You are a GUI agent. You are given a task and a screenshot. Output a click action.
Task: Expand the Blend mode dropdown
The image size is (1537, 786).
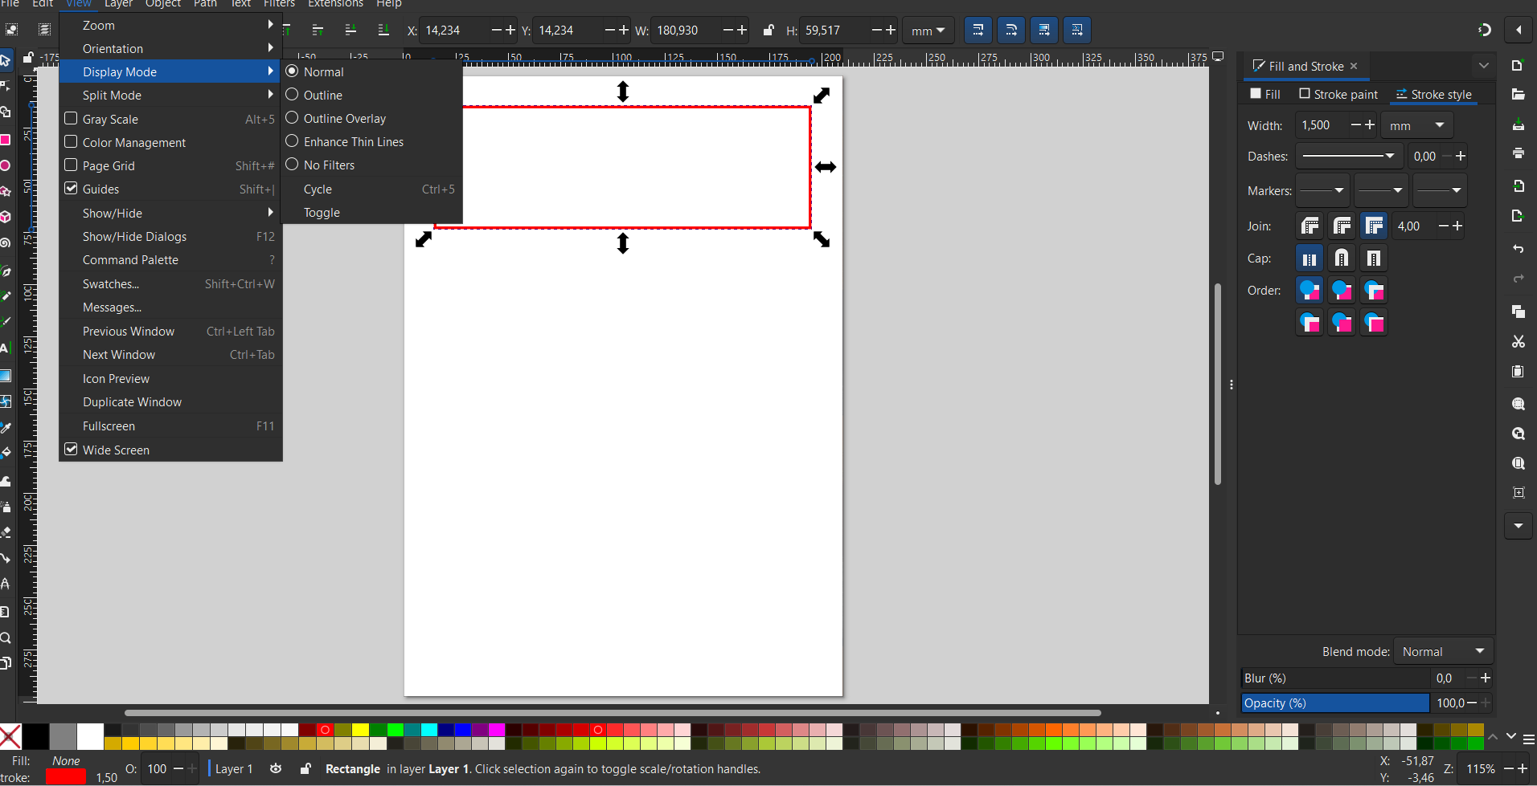1444,652
